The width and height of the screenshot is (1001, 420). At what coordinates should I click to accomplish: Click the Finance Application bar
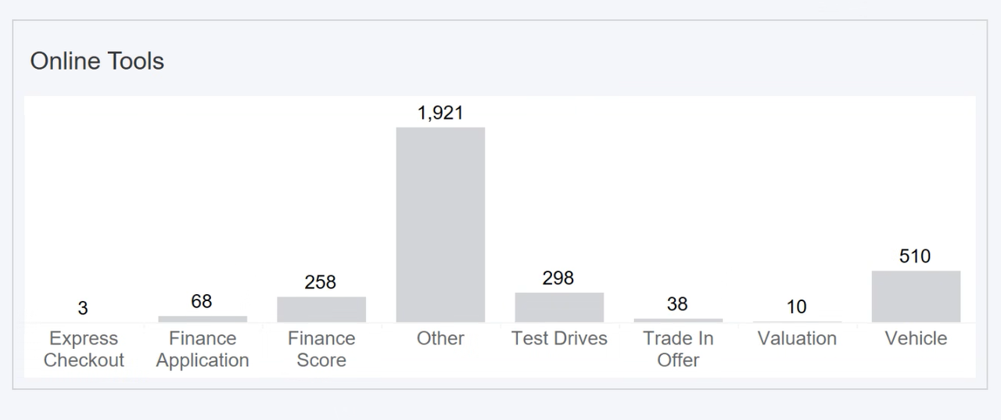pyautogui.click(x=203, y=319)
